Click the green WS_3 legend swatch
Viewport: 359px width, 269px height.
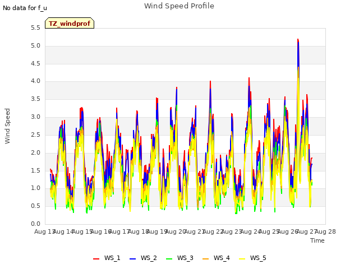coord(169,259)
